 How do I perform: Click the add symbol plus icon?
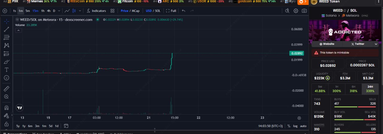tap(4, 11)
